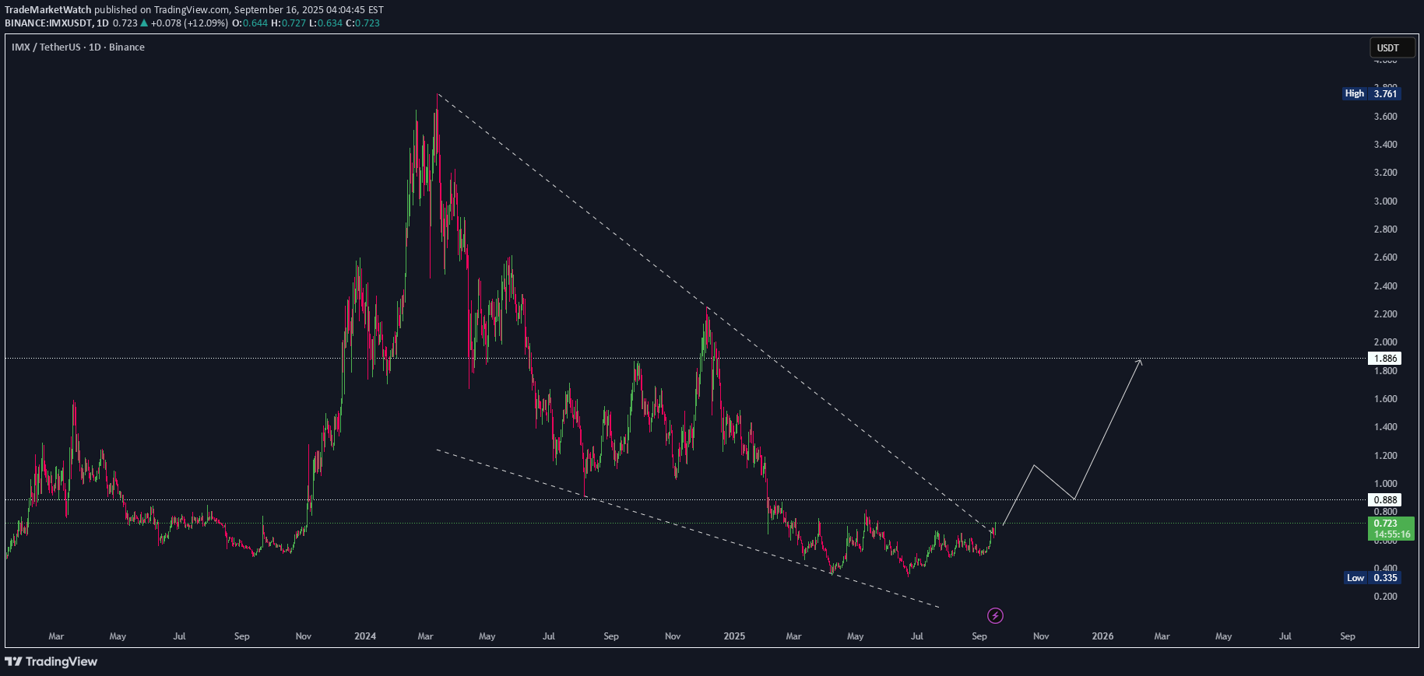Open the USDT currency selector
Screen dimensions: 1424x676
click(x=1392, y=47)
